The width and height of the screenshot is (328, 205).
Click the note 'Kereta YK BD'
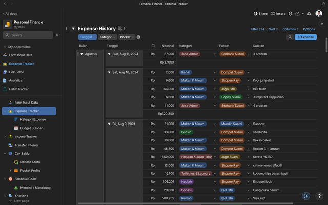262,157
